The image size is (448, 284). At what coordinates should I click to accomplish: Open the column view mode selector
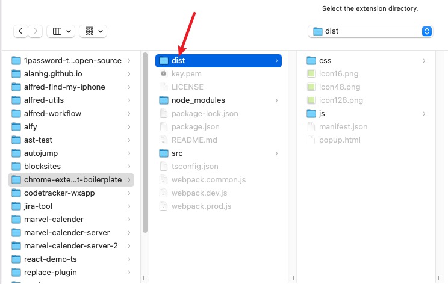pyautogui.click(x=61, y=31)
